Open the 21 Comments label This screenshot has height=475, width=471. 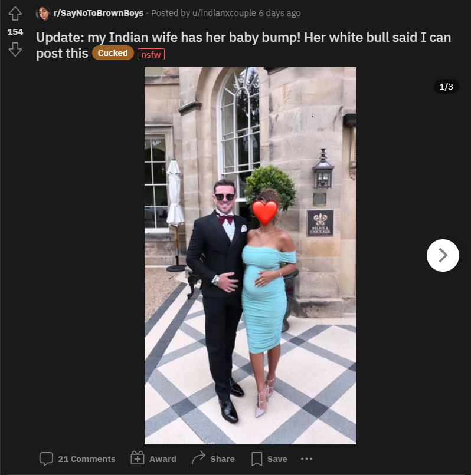pos(87,459)
